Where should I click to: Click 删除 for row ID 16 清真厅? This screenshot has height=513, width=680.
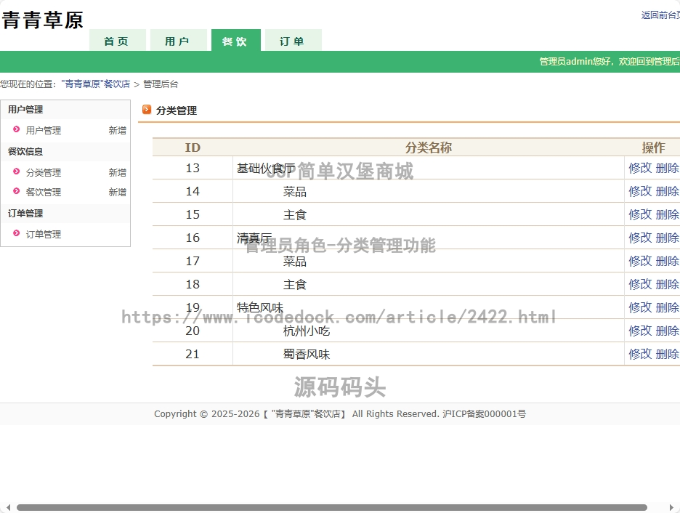668,238
